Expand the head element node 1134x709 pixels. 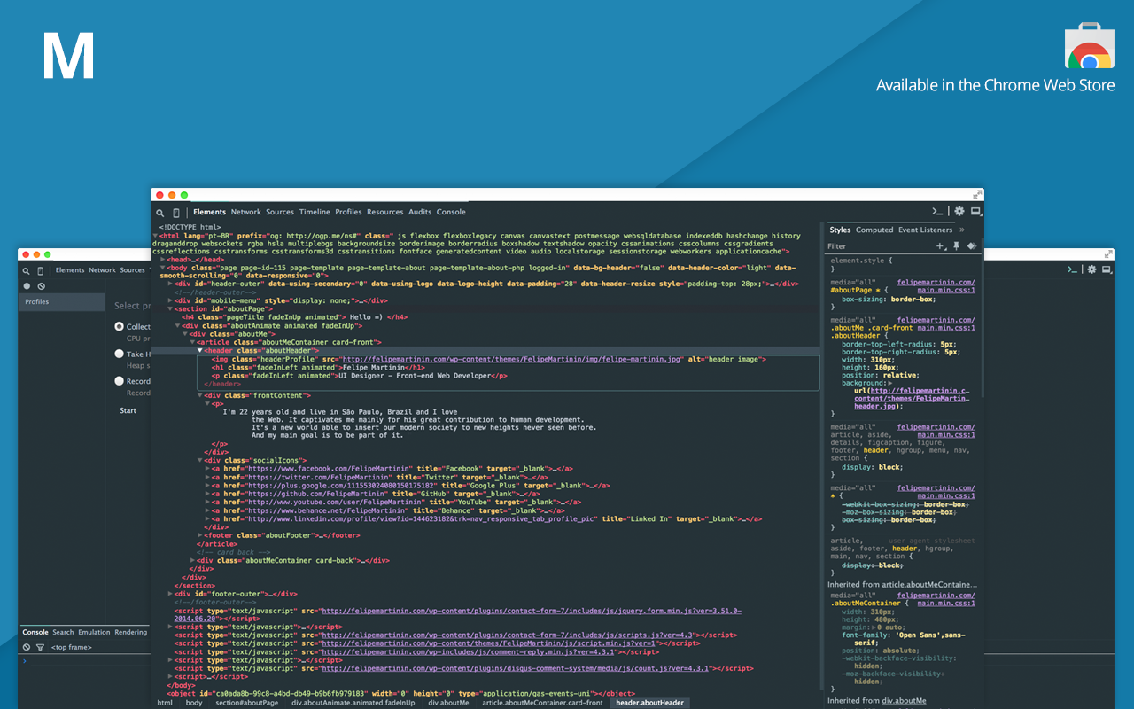click(163, 260)
